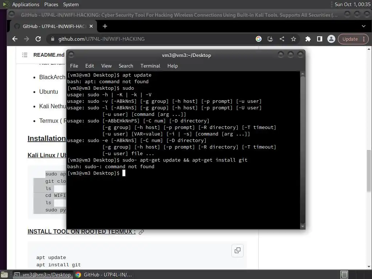Image resolution: width=372 pixels, height=279 pixels.
Task: Reload the GitHub page
Action: [38, 39]
